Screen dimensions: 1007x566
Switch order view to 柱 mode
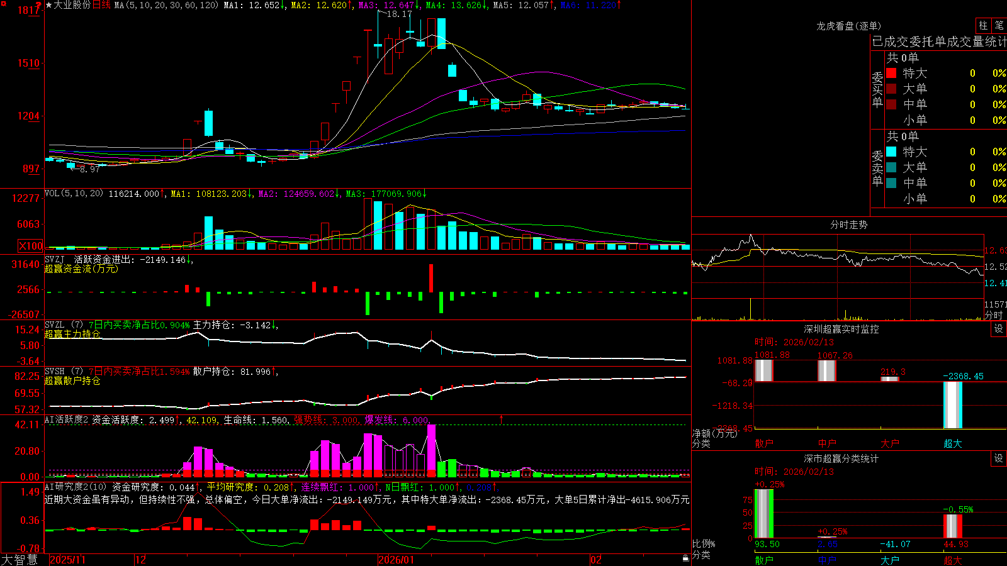point(983,25)
